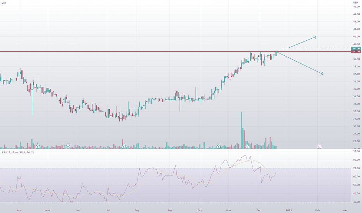This screenshot has width=362, height=213.
Task: Click the Nov label on time axis
Action: tap(228, 210)
